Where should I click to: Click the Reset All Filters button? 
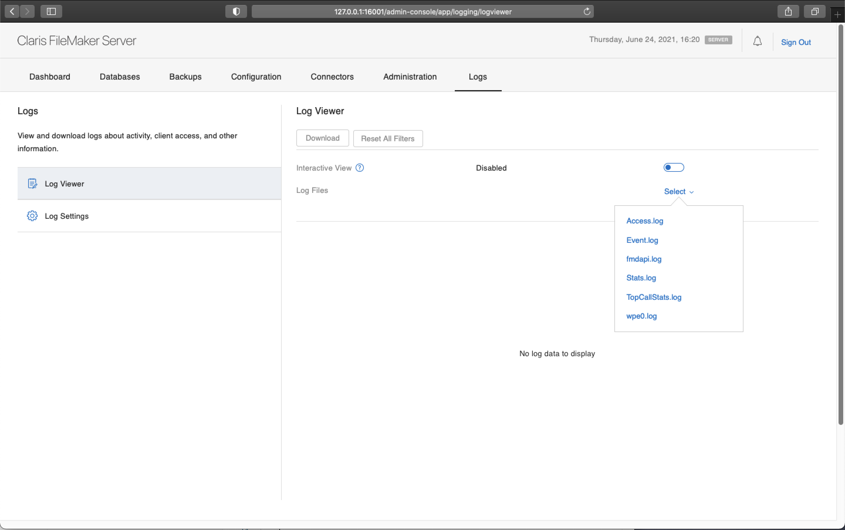pyautogui.click(x=388, y=139)
